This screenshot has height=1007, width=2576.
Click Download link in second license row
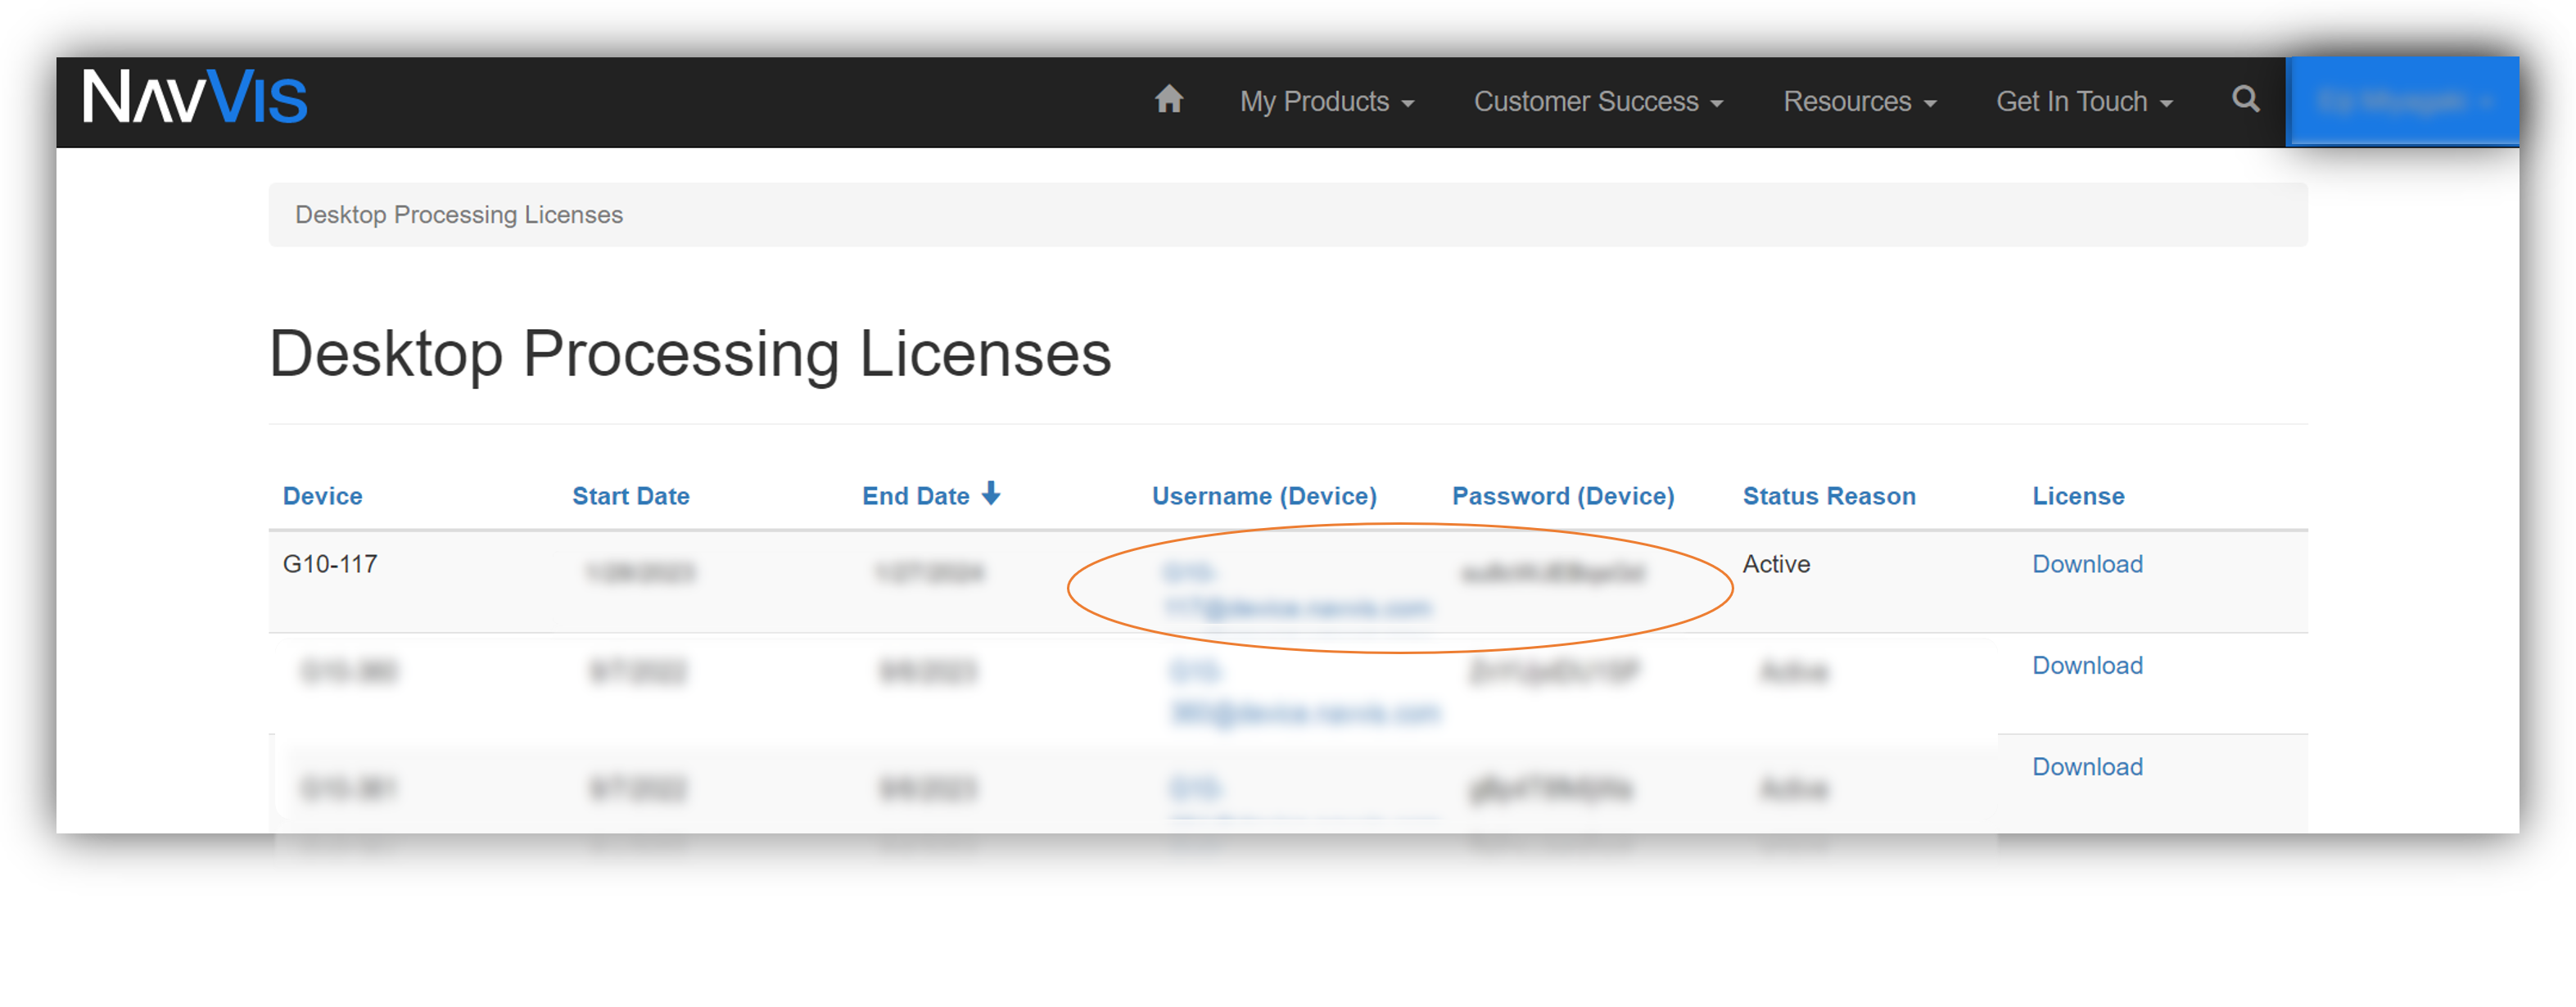(2087, 666)
